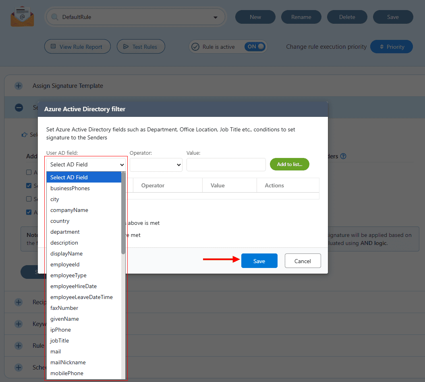Click the Rename rule button

[301, 17]
